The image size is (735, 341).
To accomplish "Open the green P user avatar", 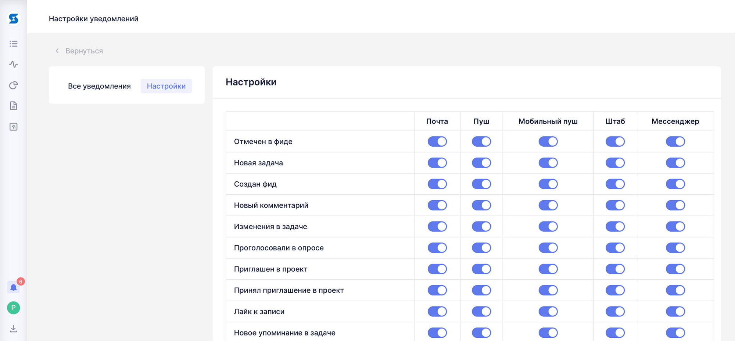I will pyautogui.click(x=14, y=308).
